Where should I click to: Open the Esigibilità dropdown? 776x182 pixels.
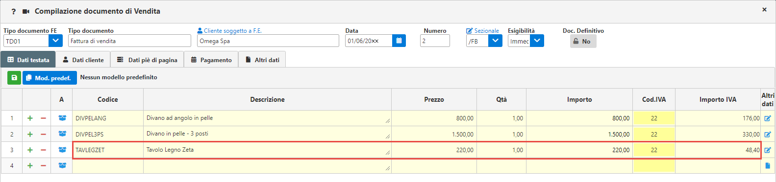tap(537, 41)
